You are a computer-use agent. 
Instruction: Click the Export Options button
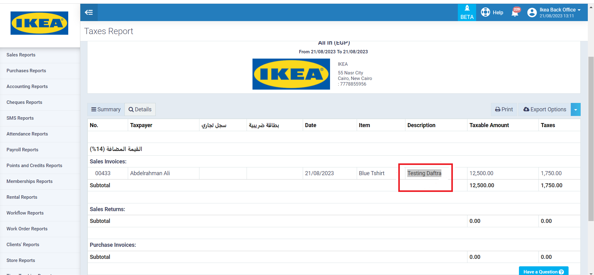click(x=545, y=109)
